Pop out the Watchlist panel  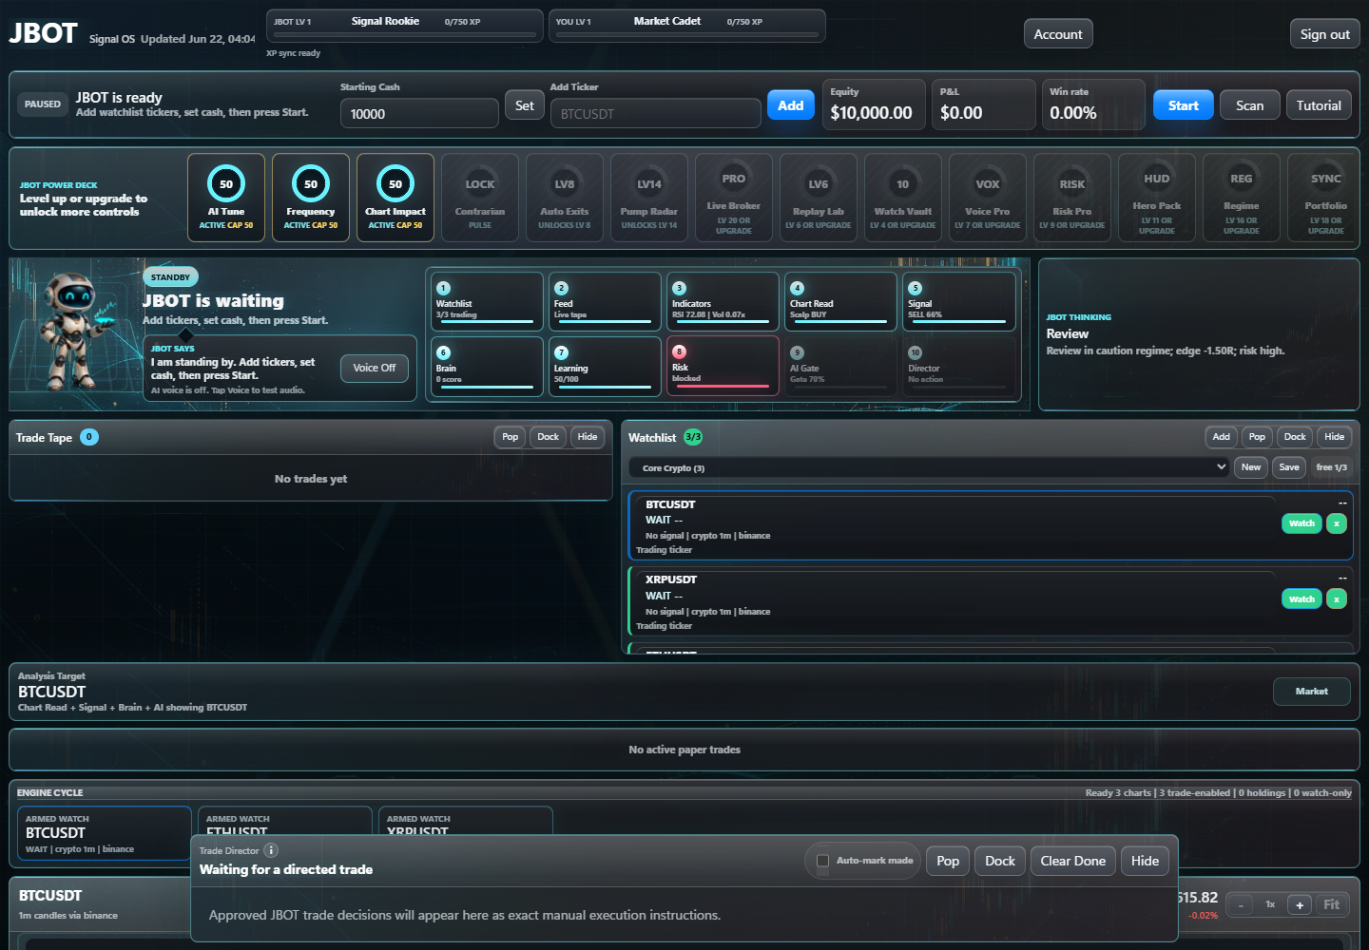(1257, 437)
